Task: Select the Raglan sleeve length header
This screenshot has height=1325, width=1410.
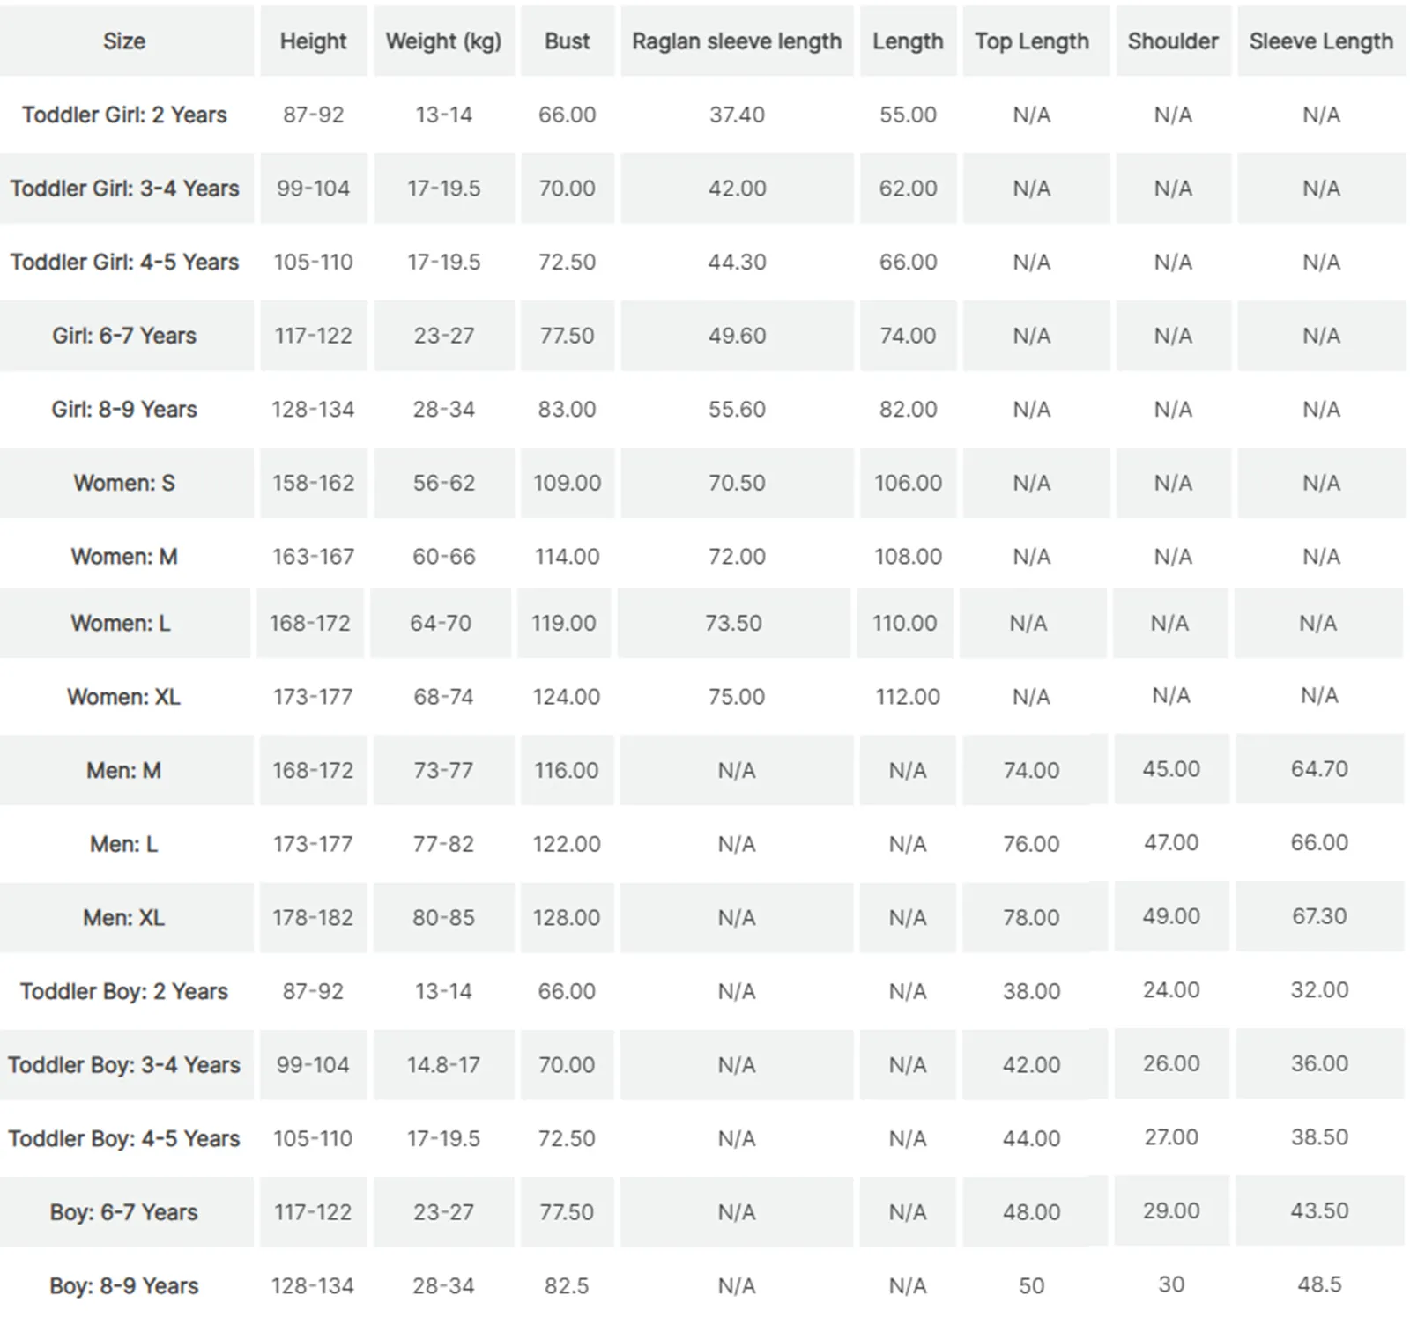Action: pos(737,41)
